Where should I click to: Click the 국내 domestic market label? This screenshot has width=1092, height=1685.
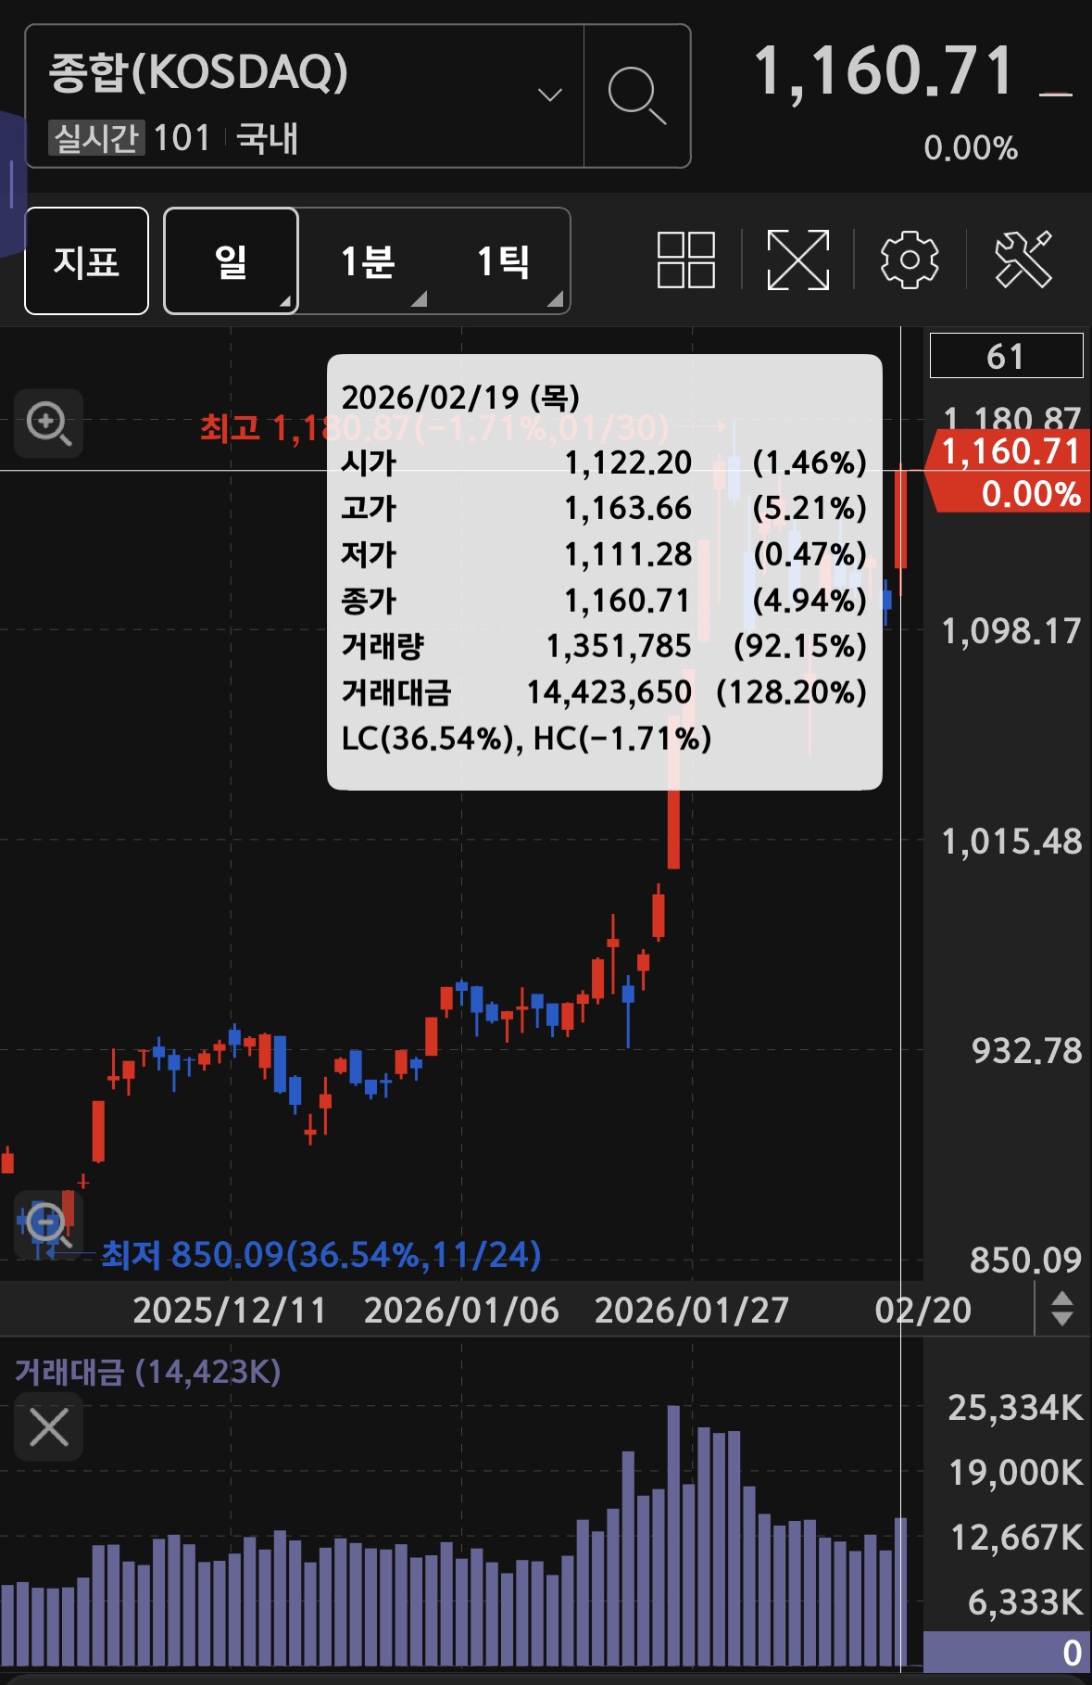(268, 138)
